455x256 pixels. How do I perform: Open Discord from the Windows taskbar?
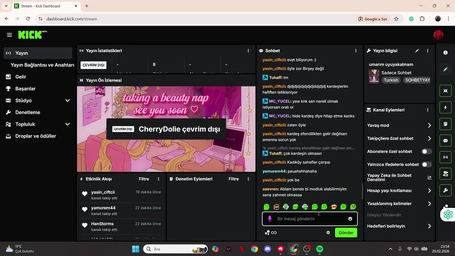pyautogui.click(x=268, y=249)
